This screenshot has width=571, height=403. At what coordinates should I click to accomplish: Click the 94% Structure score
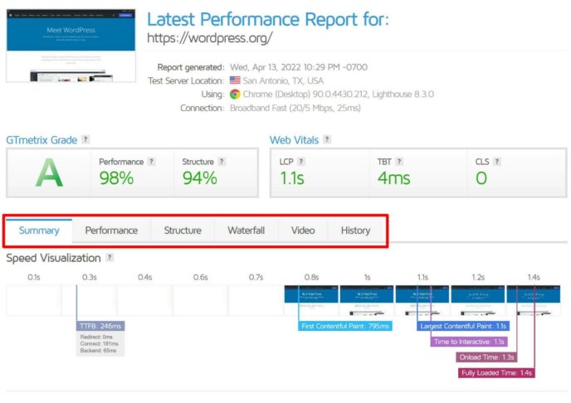(x=199, y=178)
